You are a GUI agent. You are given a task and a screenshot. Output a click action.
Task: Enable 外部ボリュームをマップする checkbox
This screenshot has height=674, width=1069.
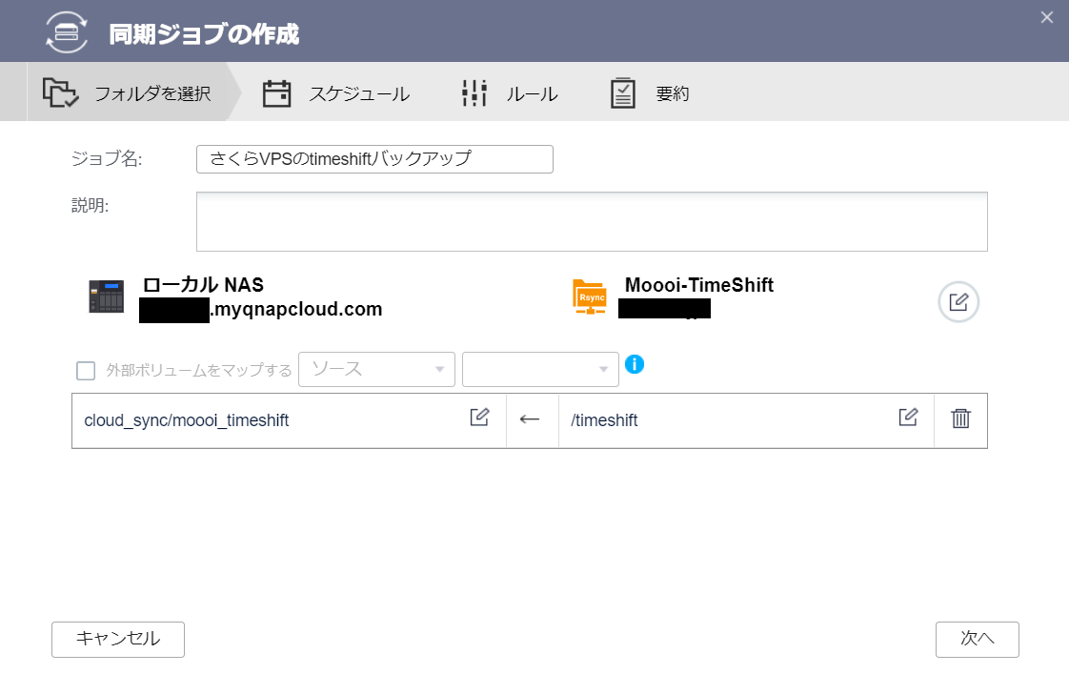click(86, 371)
